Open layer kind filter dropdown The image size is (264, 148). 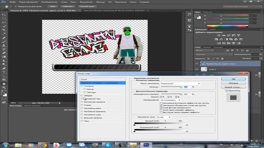click(x=205, y=50)
